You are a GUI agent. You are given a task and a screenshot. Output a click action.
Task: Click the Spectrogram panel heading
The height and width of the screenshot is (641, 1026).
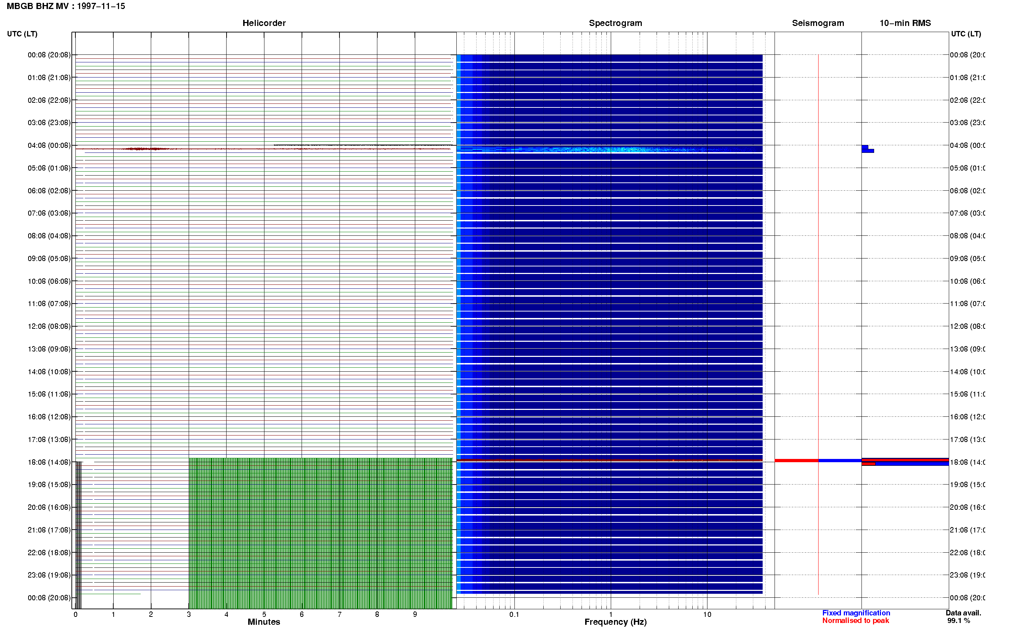click(615, 23)
